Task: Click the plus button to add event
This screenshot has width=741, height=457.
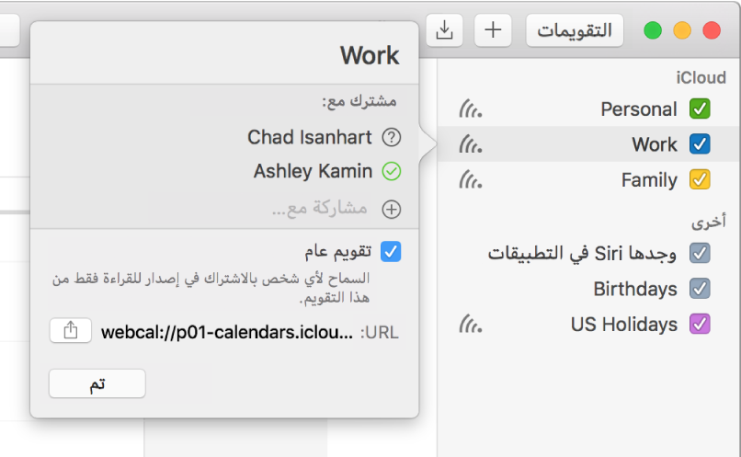Action: pos(493,29)
